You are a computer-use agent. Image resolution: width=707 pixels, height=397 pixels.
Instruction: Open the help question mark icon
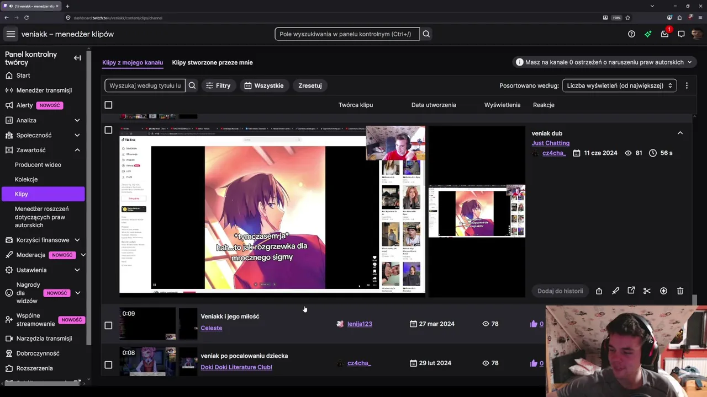click(631, 34)
